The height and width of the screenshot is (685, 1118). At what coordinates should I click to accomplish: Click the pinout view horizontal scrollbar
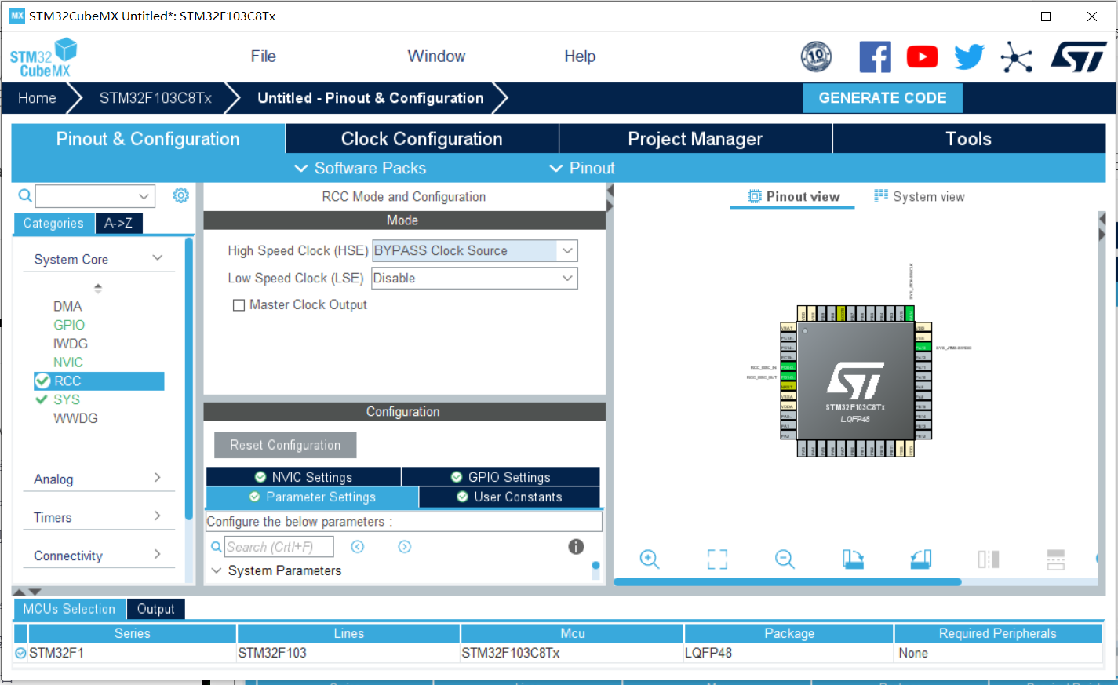tap(787, 582)
